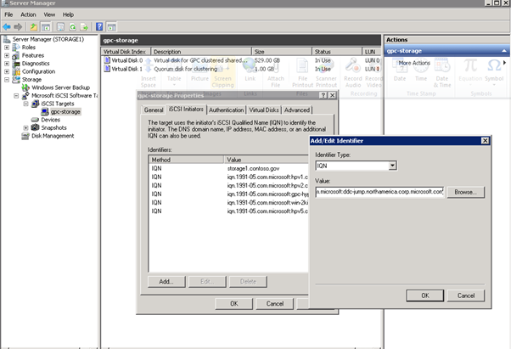
Task: Click the Add... button under Identifiers
Action: [x=166, y=282]
